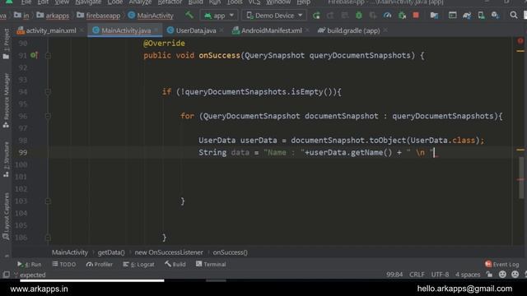Change the 4 spaces indent setting
Image resolution: width=527 pixels, height=296 pixels.
coord(468,275)
